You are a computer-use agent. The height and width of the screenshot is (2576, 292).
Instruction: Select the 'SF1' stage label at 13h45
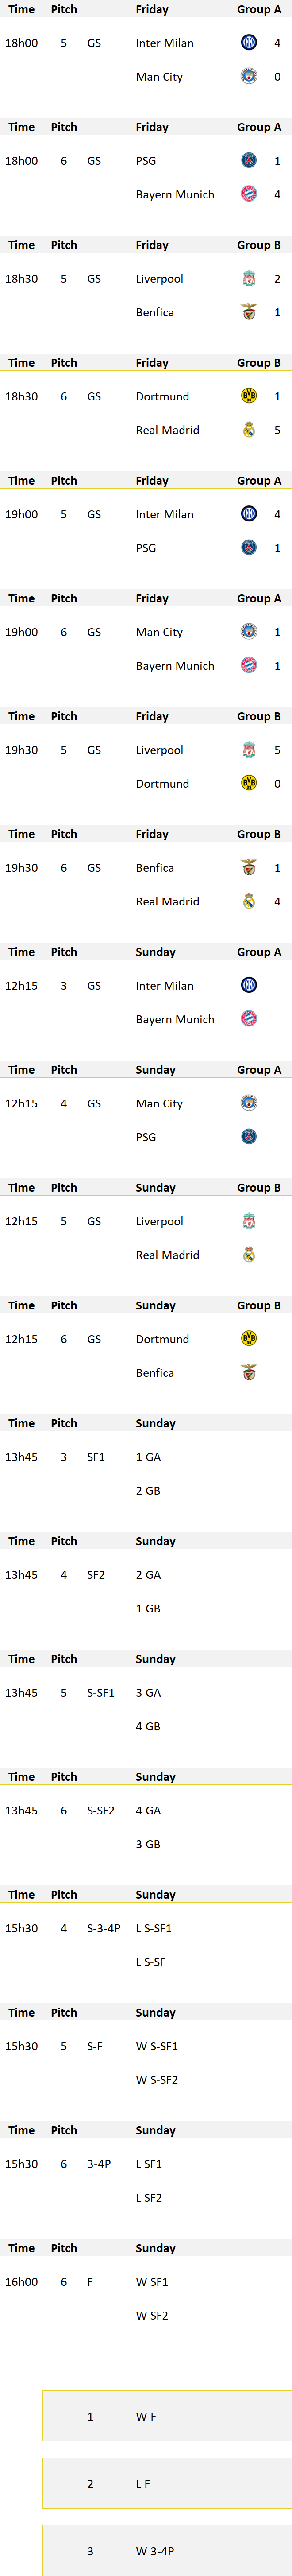pyautogui.click(x=96, y=1457)
